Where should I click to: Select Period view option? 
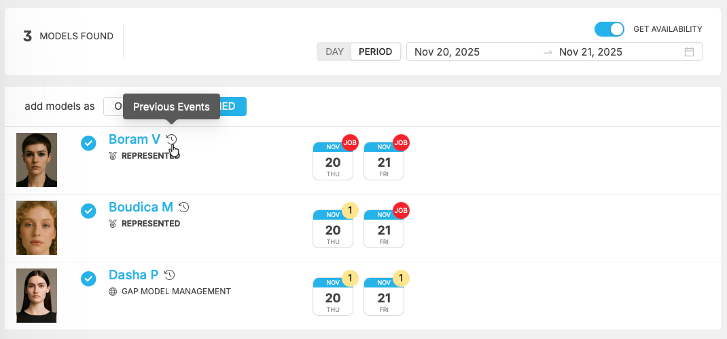pyautogui.click(x=375, y=52)
